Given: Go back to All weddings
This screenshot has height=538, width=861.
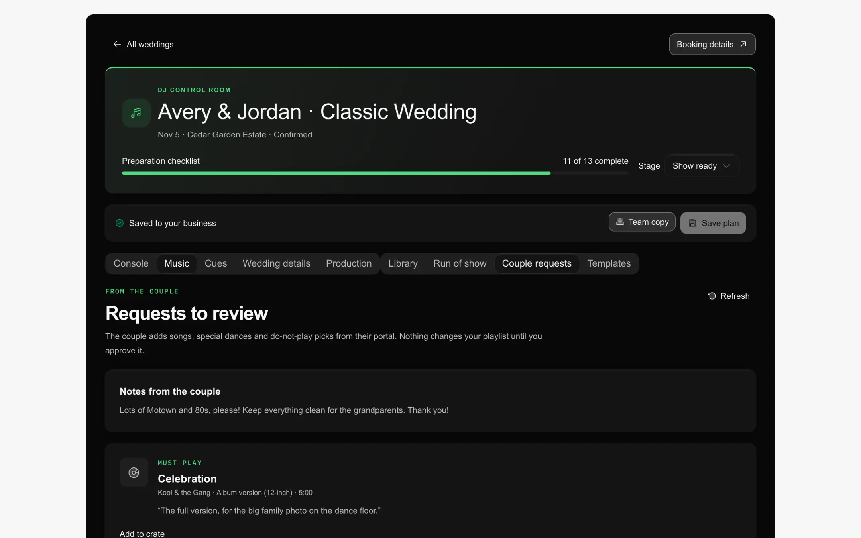Looking at the screenshot, I should (143, 44).
